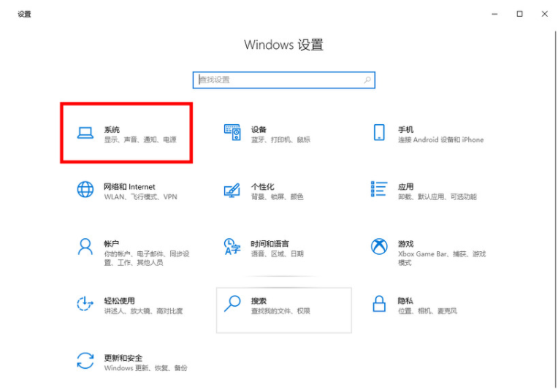The image size is (558, 390).
Task: Click the Personalization (个性化) paintbrush icon
Action: click(232, 190)
